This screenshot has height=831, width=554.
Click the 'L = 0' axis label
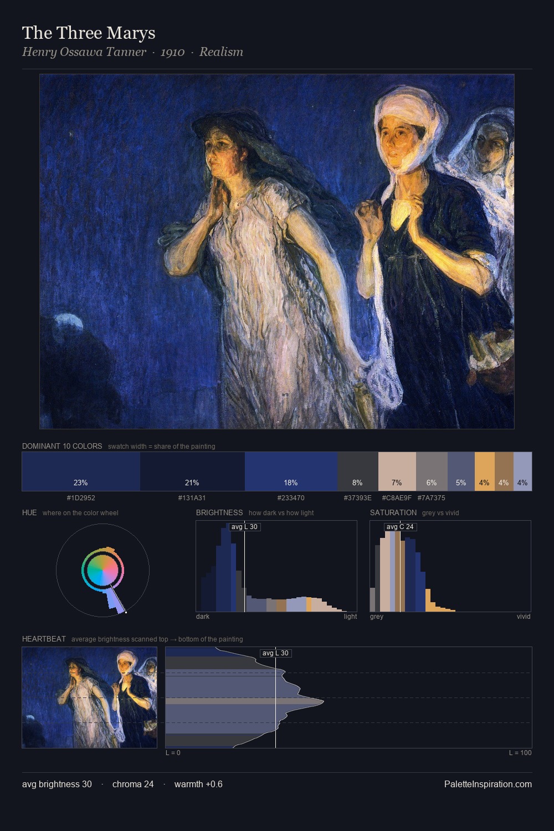[x=173, y=753]
